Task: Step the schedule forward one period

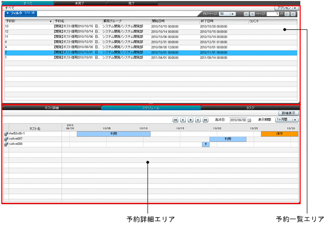Action: click(x=198, y=120)
